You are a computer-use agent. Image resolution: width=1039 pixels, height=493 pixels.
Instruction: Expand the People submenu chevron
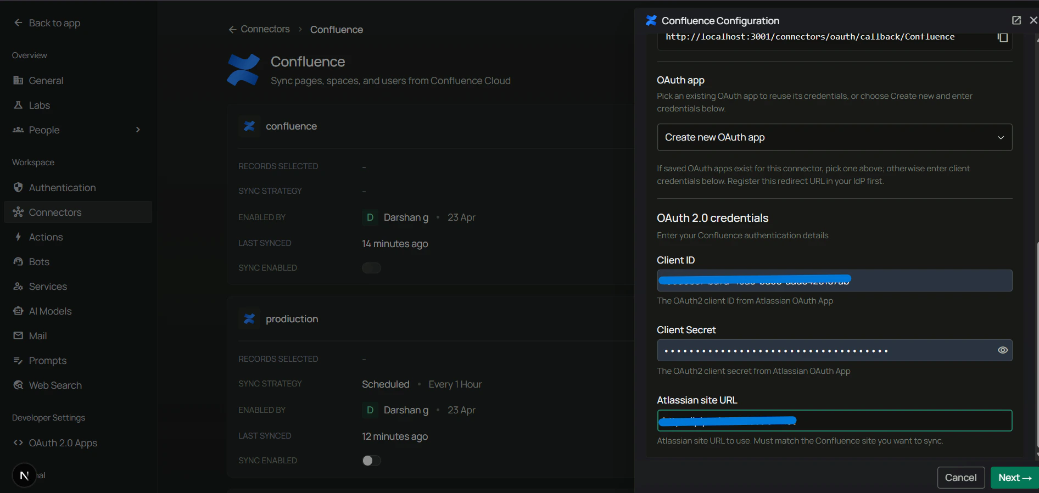pos(138,130)
